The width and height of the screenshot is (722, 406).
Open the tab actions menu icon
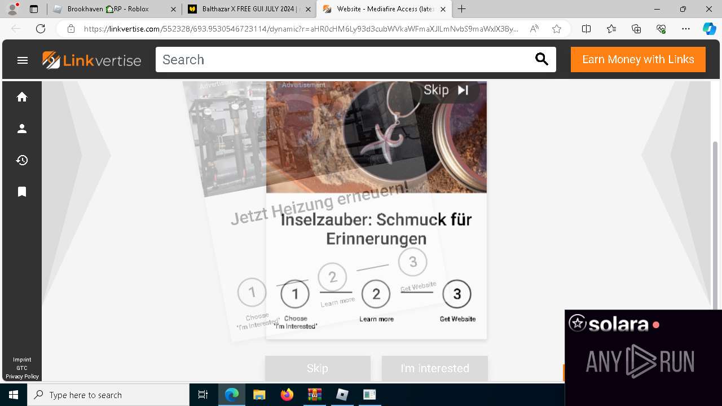[34, 9]
